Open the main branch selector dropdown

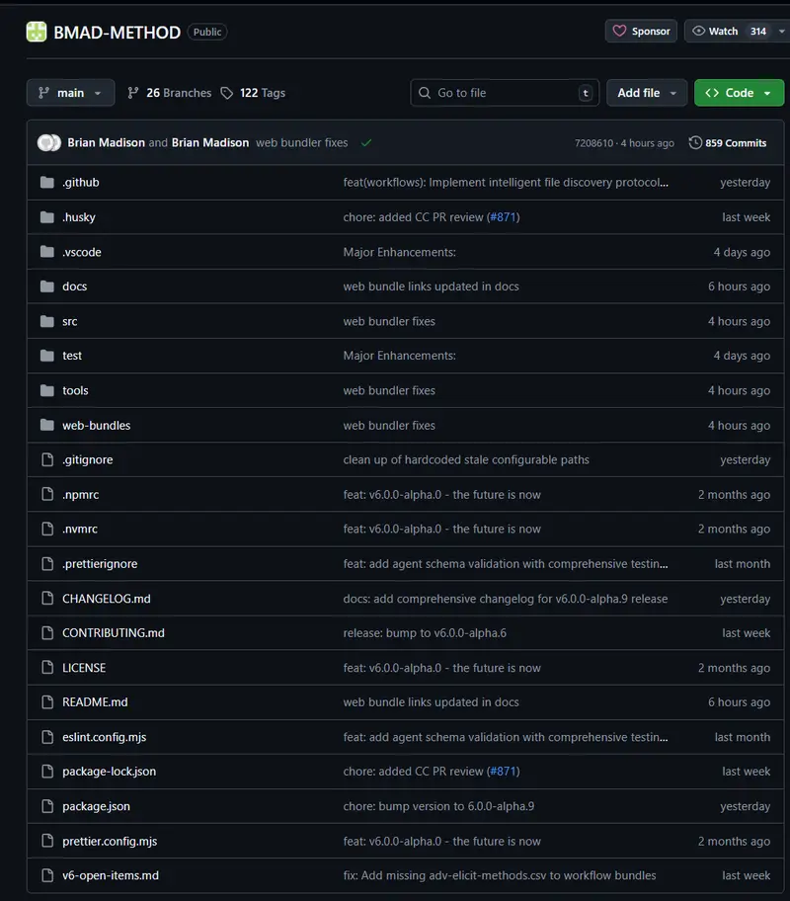70,93
